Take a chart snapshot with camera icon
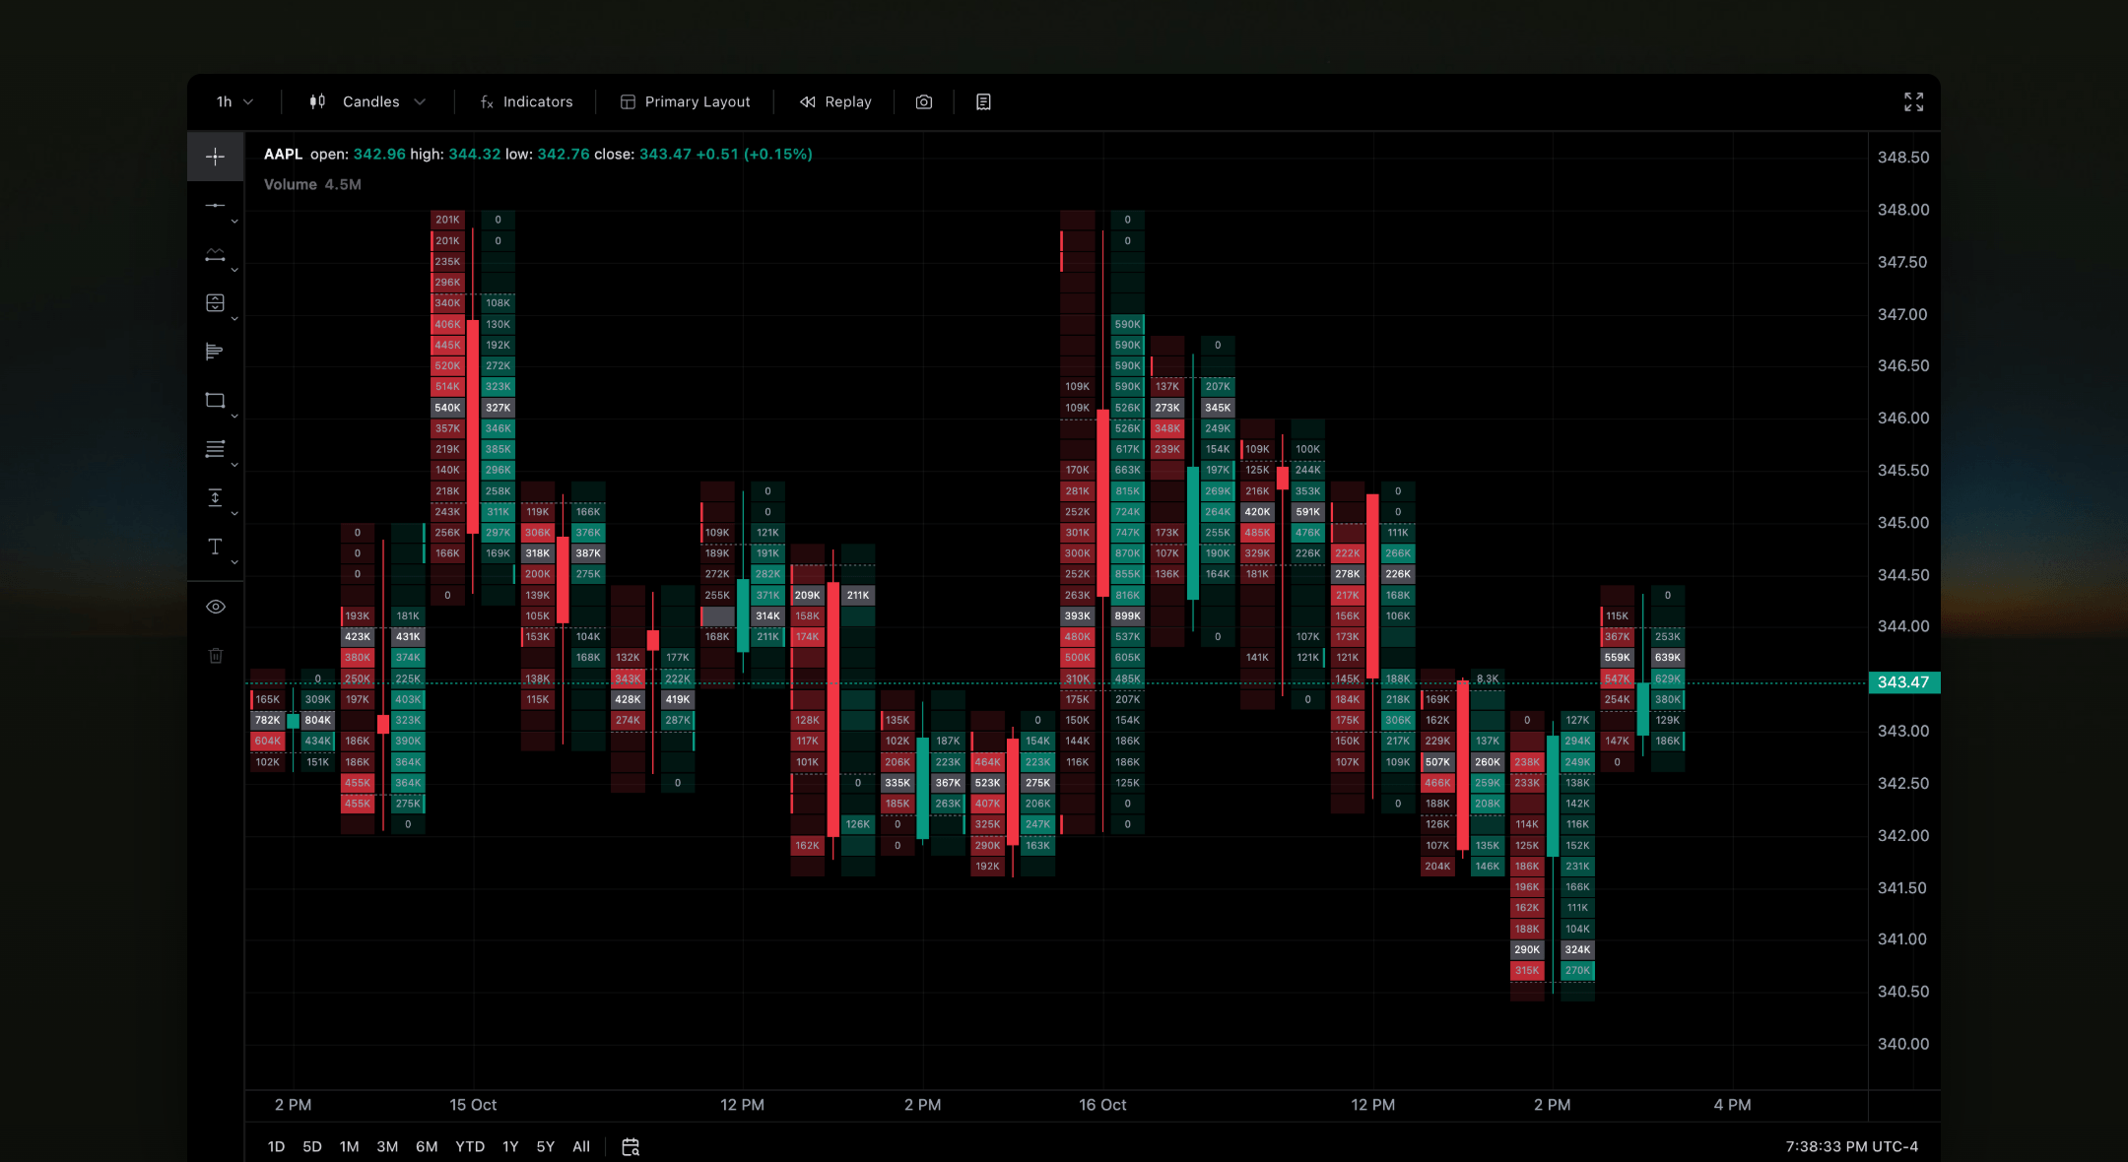The image size is (2128, 1162). tap(924, 101)
